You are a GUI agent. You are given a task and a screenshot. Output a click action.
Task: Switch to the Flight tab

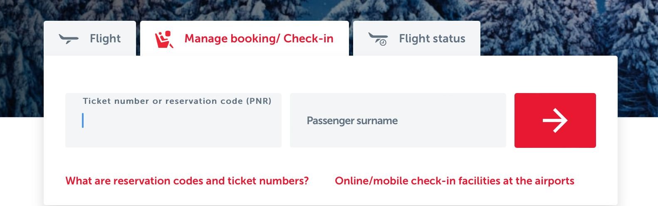90,39
